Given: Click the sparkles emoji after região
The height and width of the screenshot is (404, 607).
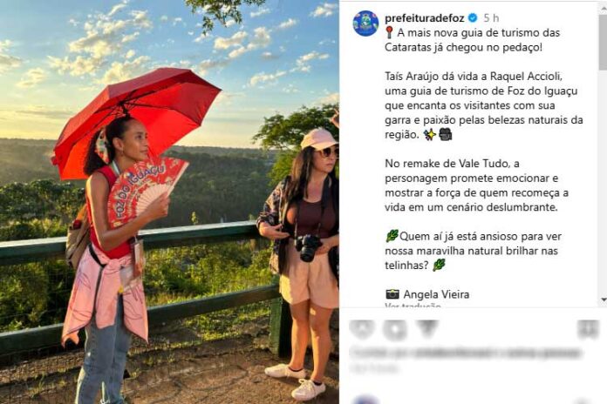Looking at the screenshot, I should point(430,135).
